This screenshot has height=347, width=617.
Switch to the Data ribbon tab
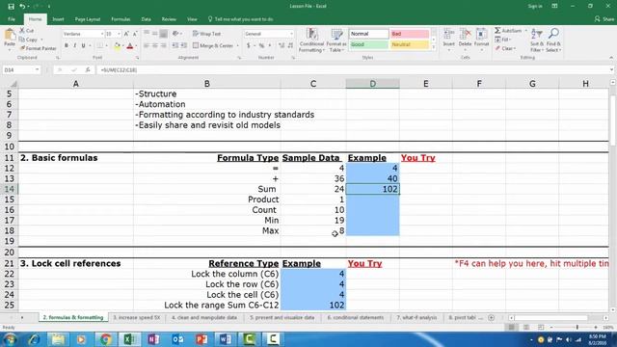tap(146, 19)
